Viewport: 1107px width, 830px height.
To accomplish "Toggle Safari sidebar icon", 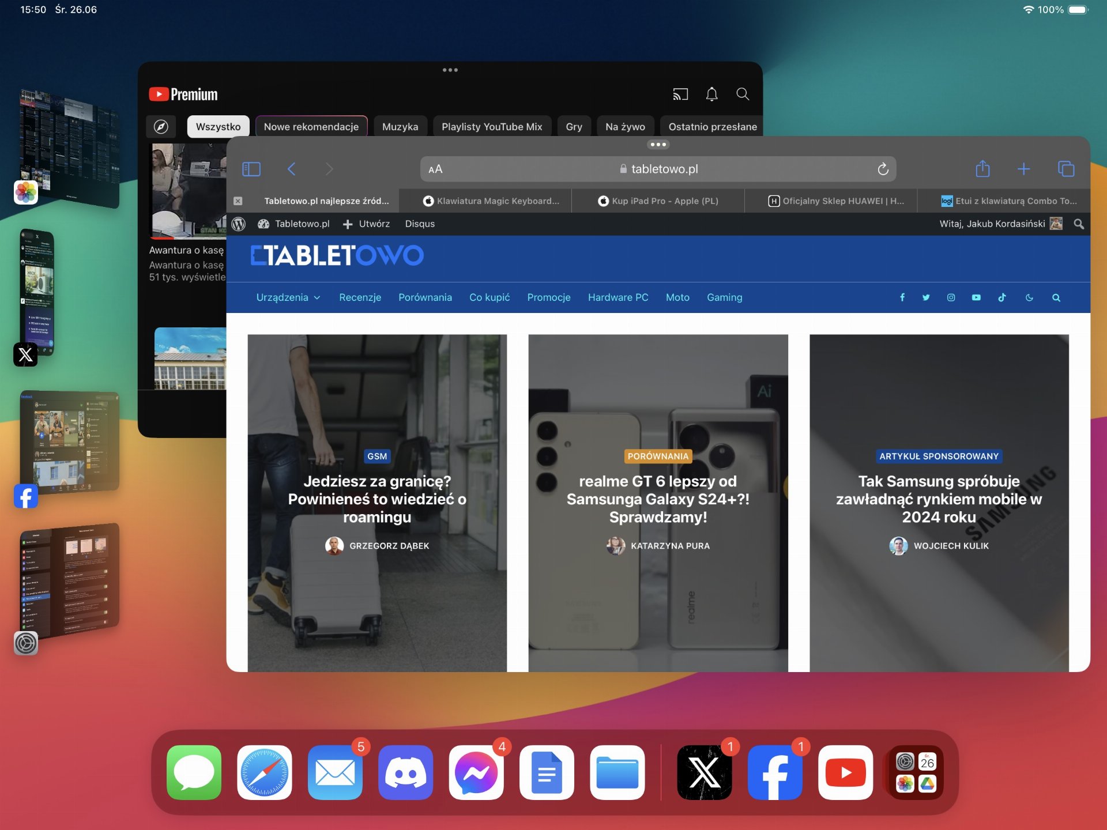I will point(251,169).
